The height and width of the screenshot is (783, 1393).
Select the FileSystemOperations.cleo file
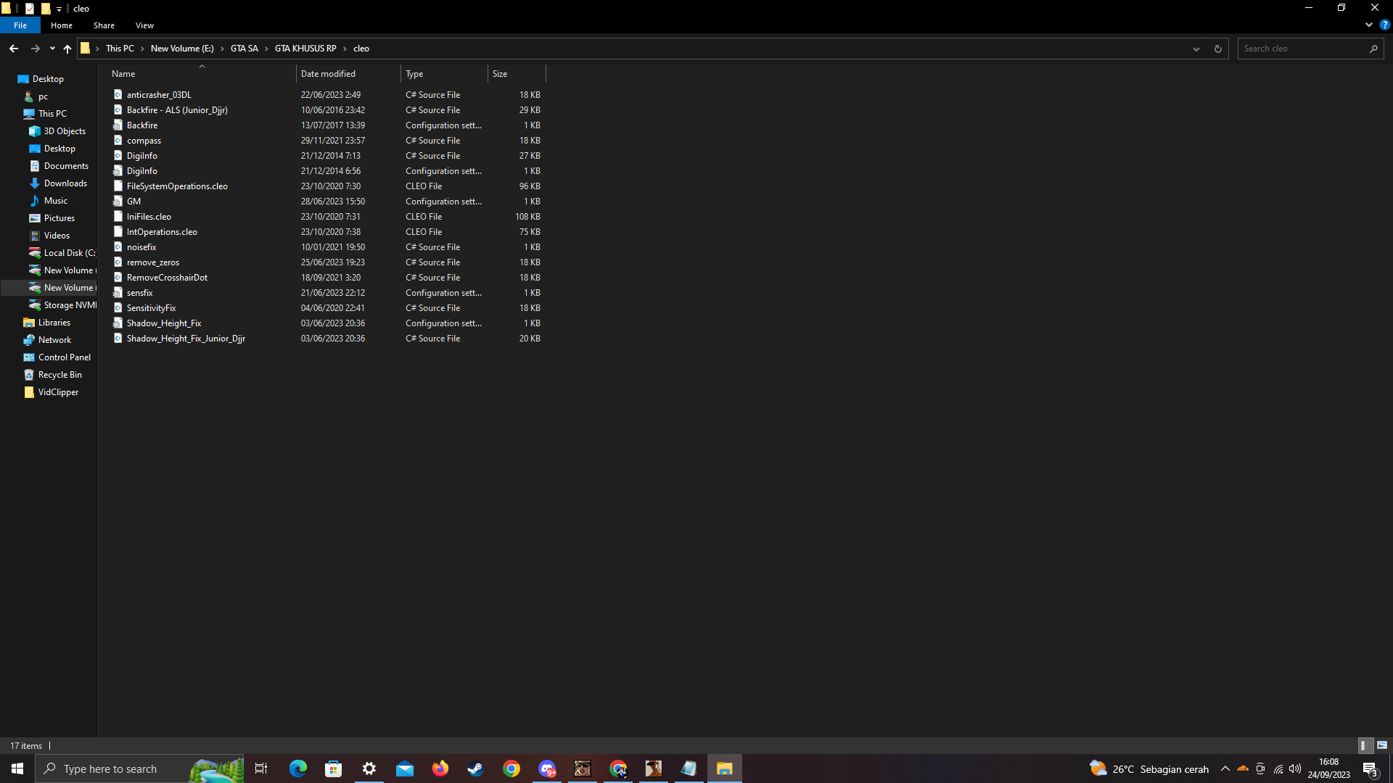177,186
